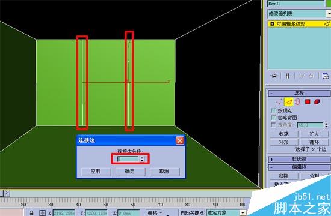Click 取消 in the 连接边 dialog
331x216 pixels.
(x=165, y=172)
